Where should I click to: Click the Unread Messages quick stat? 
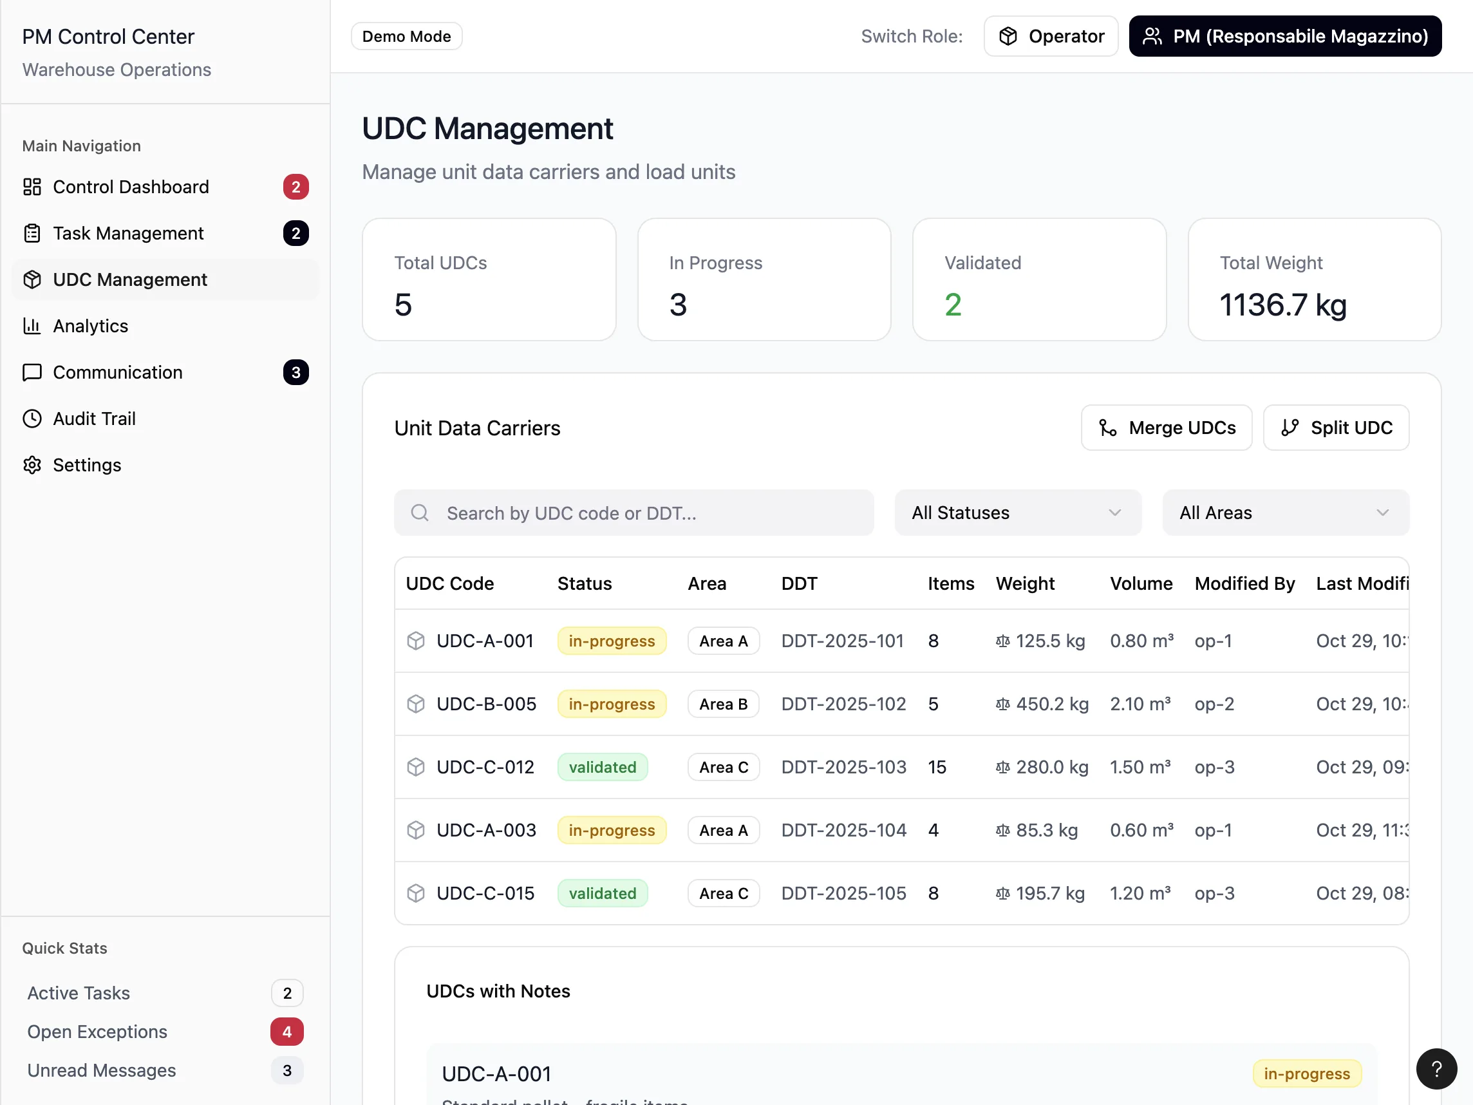165,1070
